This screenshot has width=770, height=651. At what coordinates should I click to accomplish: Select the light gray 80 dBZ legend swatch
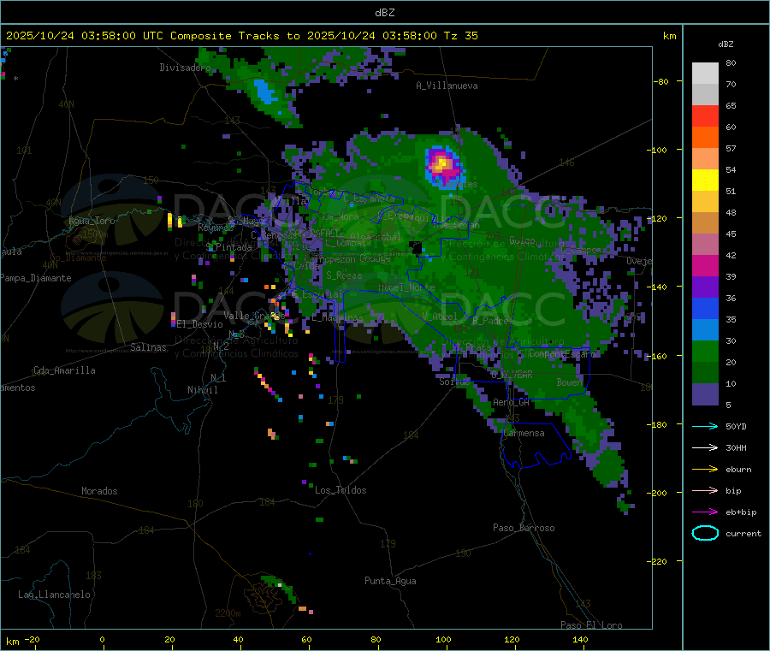pos(705,74)
